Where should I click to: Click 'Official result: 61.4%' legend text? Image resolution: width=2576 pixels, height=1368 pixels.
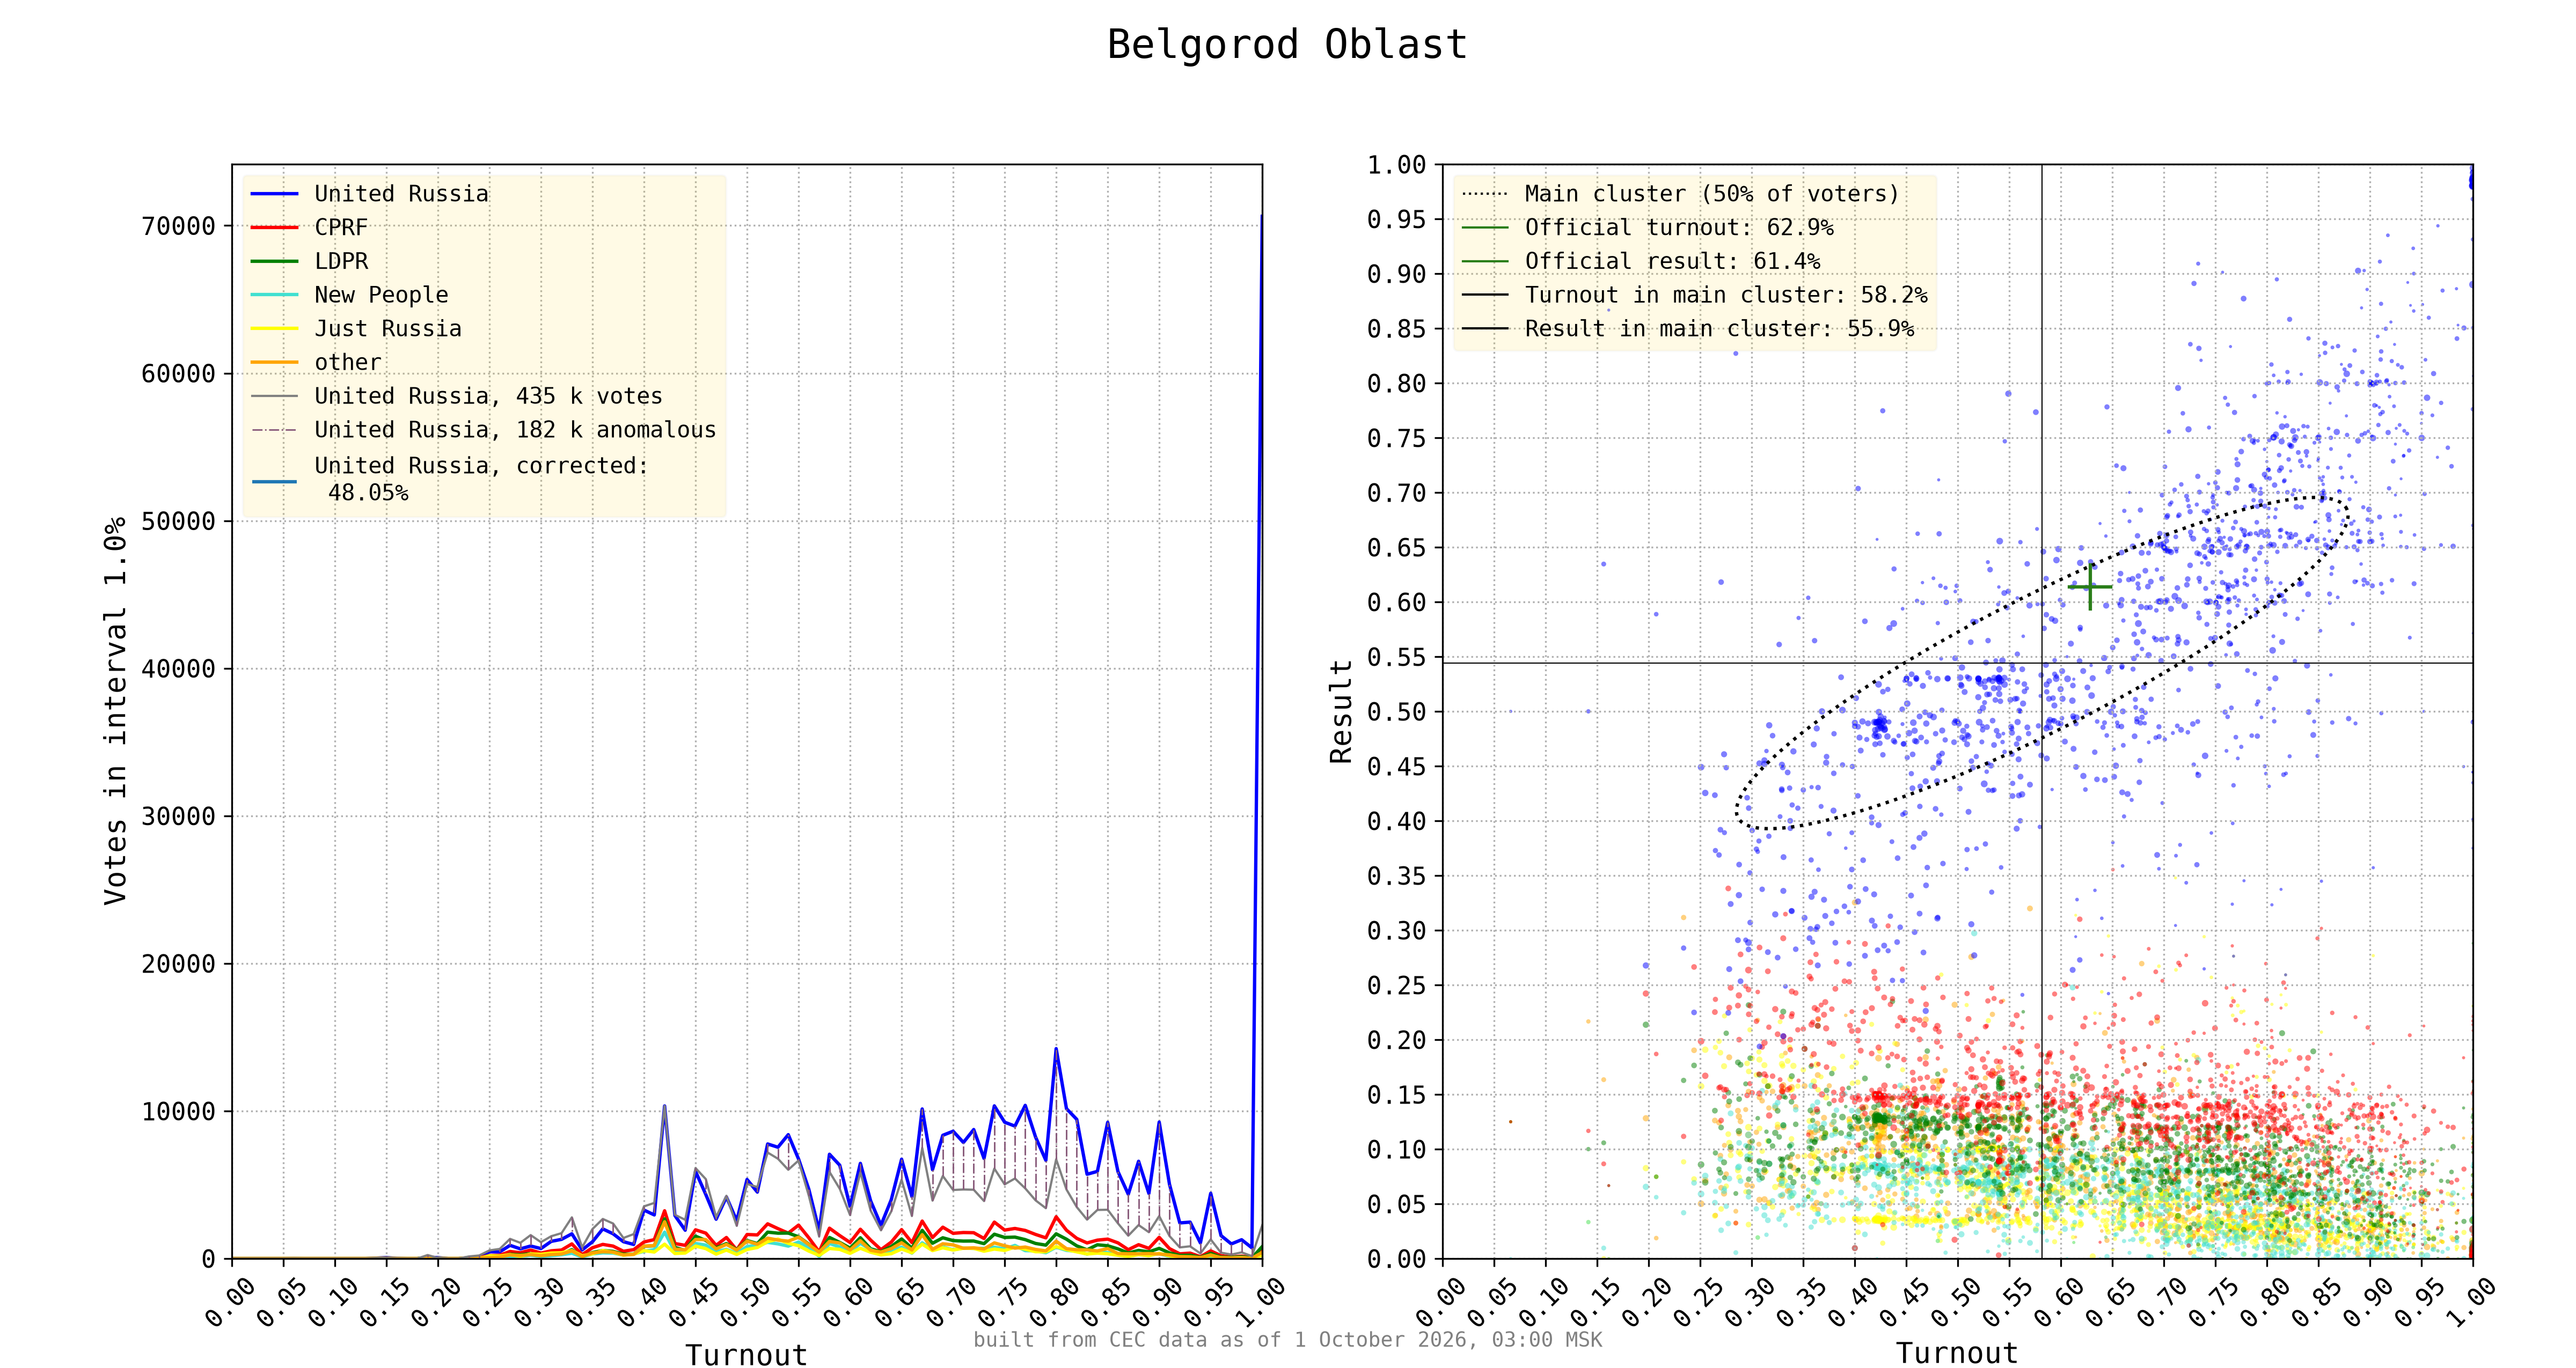1672,261
